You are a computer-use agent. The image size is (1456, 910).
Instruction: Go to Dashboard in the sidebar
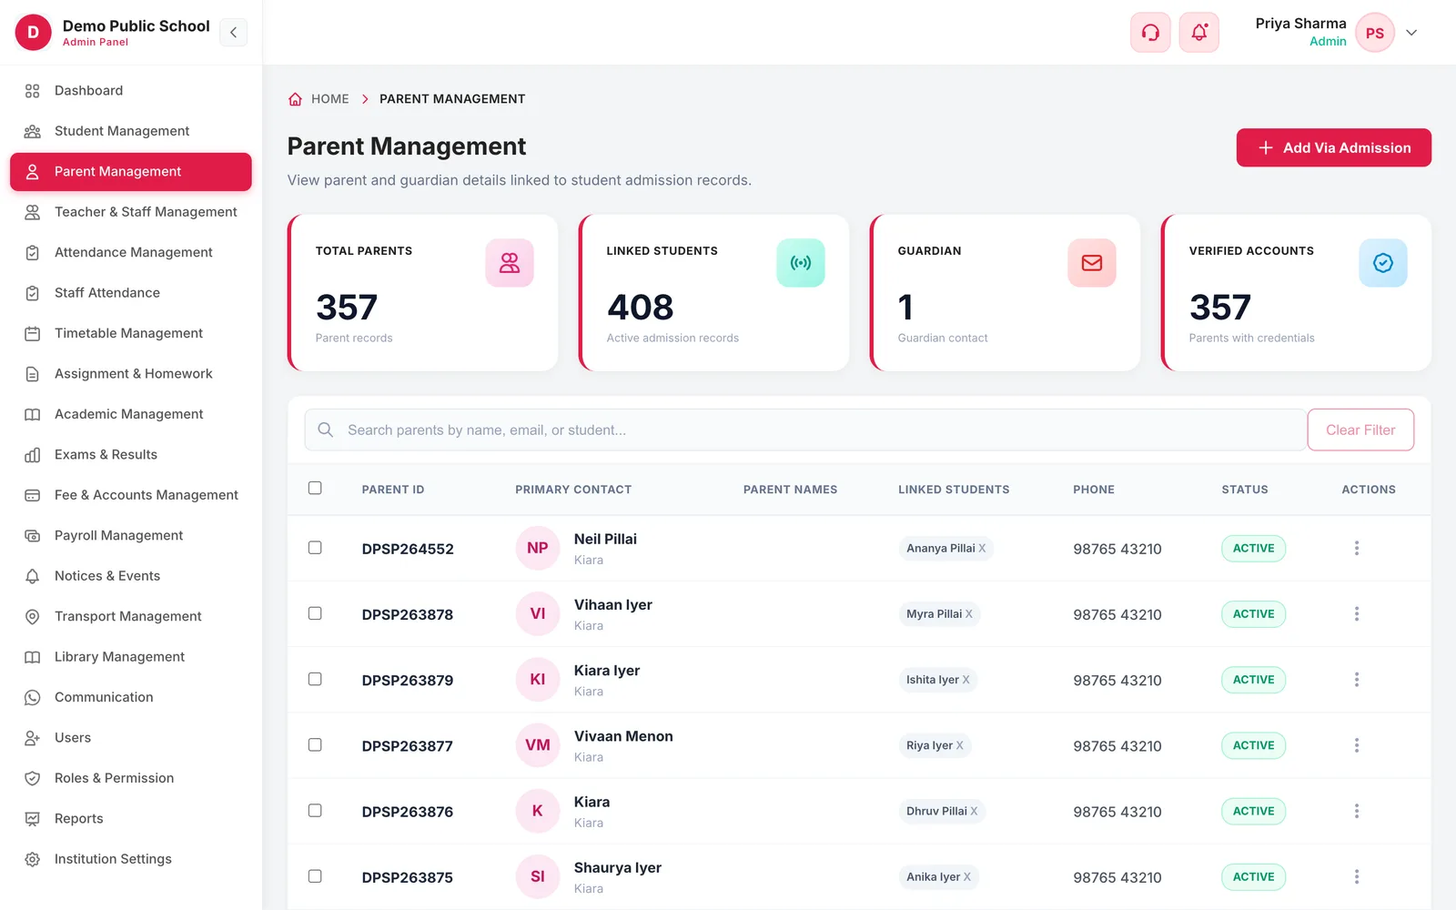coord(131,91)
